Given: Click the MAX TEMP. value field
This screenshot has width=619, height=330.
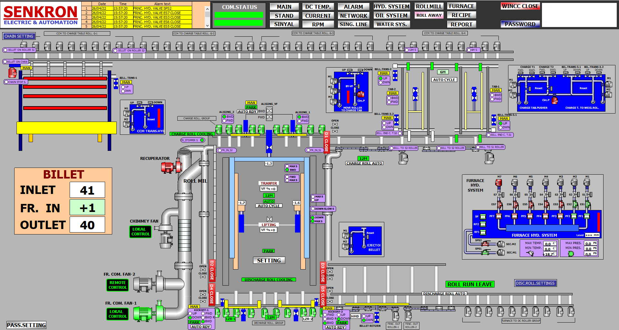Looking at the screenshot, I should click(550, 243).
